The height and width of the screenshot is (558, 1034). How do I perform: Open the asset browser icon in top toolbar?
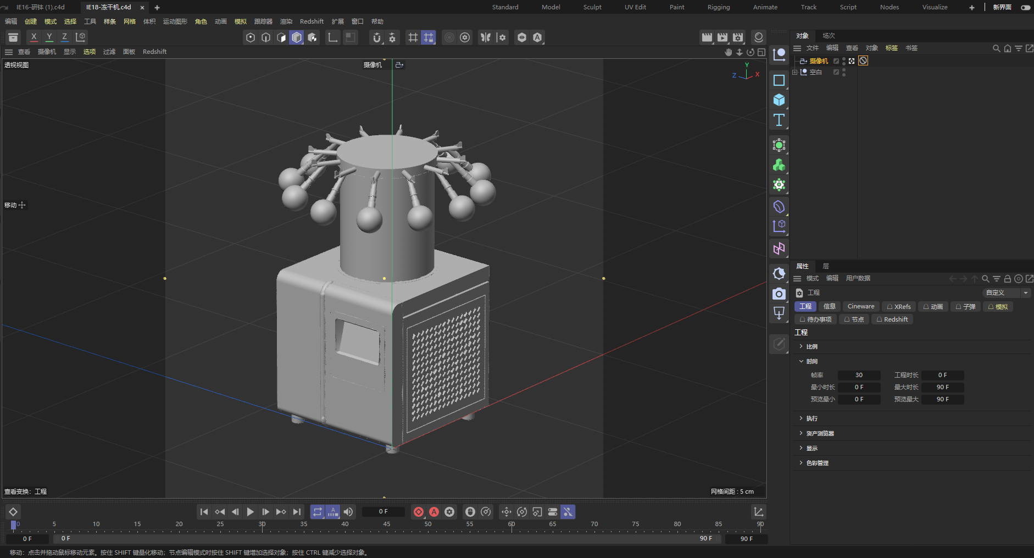pos(13,37)
